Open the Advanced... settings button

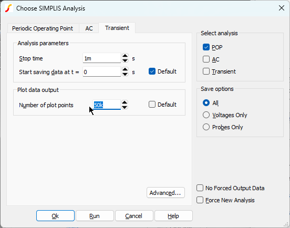(x=165, y=193)
